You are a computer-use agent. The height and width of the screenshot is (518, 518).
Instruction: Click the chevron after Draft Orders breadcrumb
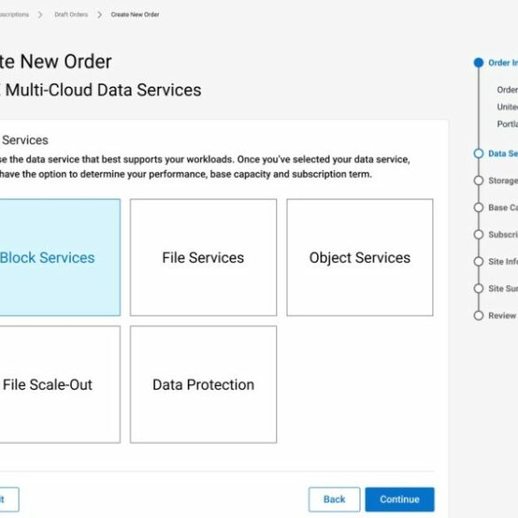[x=100, y=14]
